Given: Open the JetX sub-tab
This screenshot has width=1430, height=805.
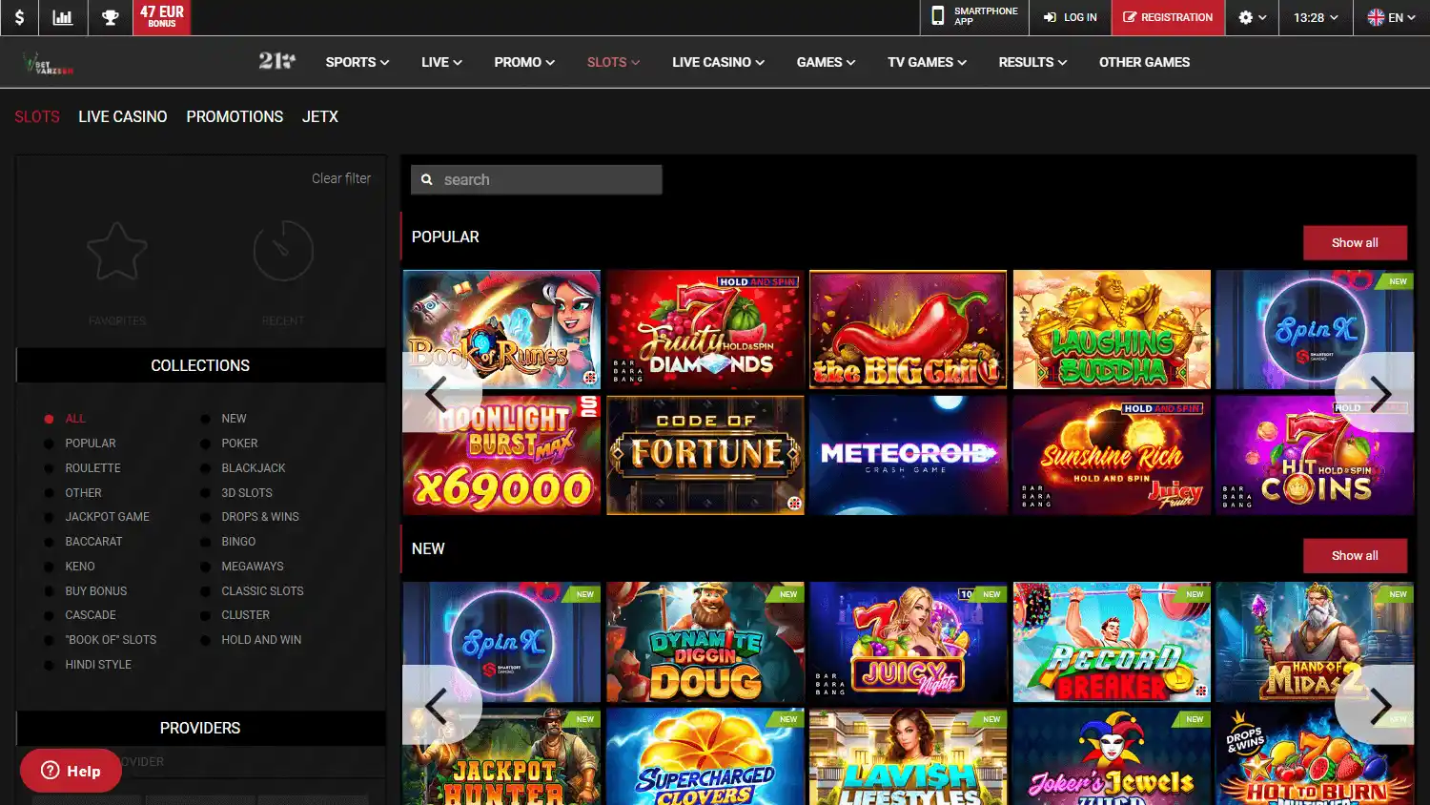Looking at the screenshot, I should tap(320, 116).
